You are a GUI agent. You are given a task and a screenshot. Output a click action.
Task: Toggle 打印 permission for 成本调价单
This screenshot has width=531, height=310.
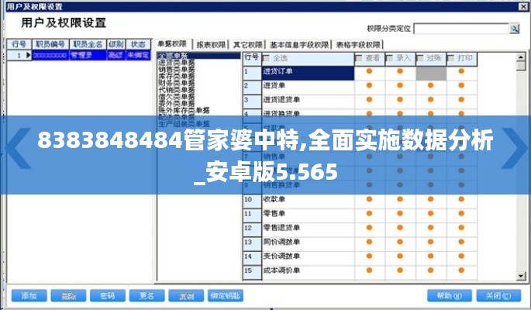pyautogui.click(x=461, y=270)
